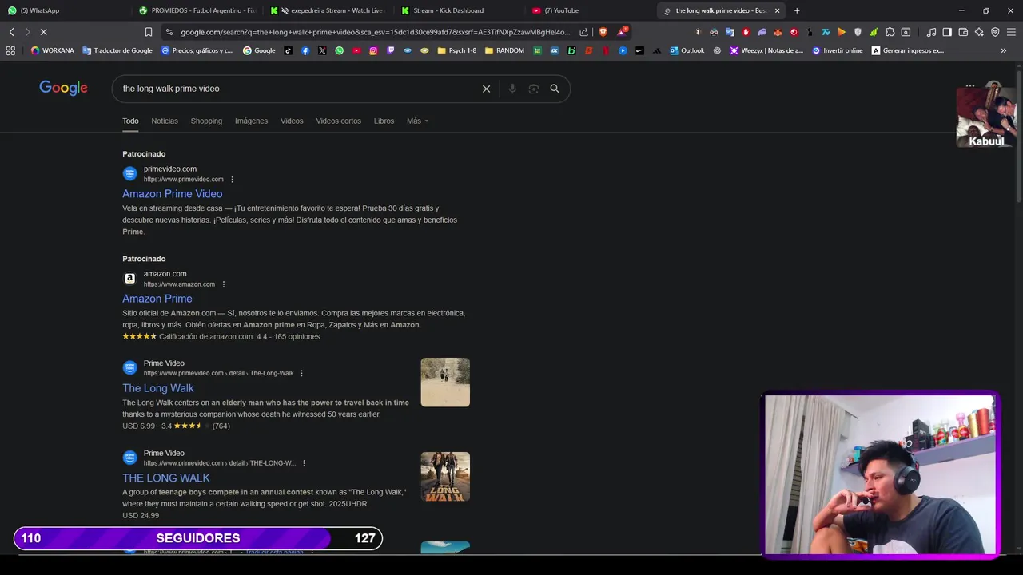Go back to the previous page
The width and height of the screenshot is (1023, 575).
click(x=12, y=32)
